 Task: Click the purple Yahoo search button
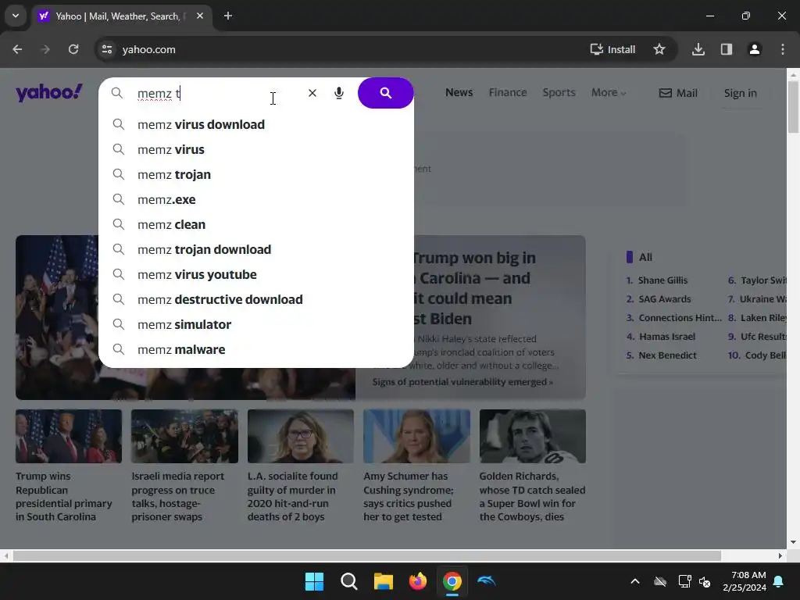385,93
